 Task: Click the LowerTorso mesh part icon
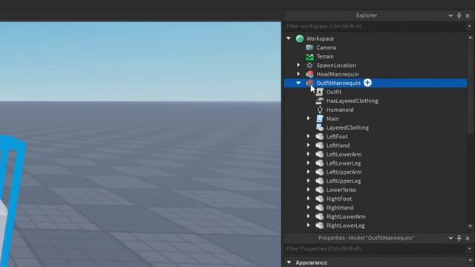[319, 190]
